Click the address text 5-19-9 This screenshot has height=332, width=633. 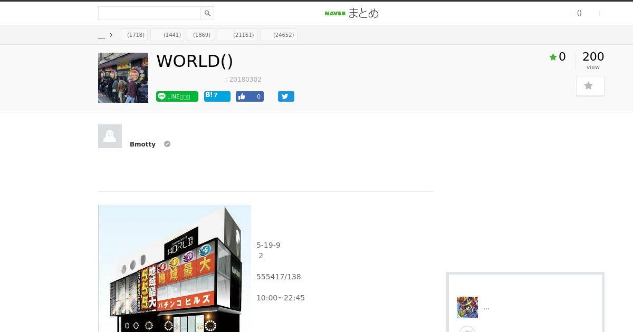(268, 245)
